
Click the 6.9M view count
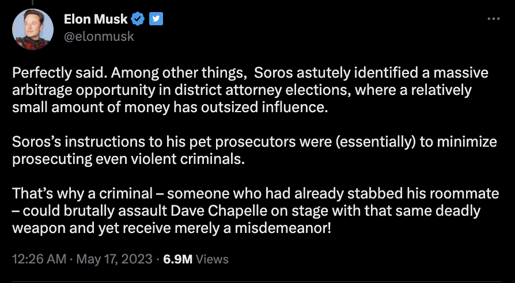coord(178,259)
